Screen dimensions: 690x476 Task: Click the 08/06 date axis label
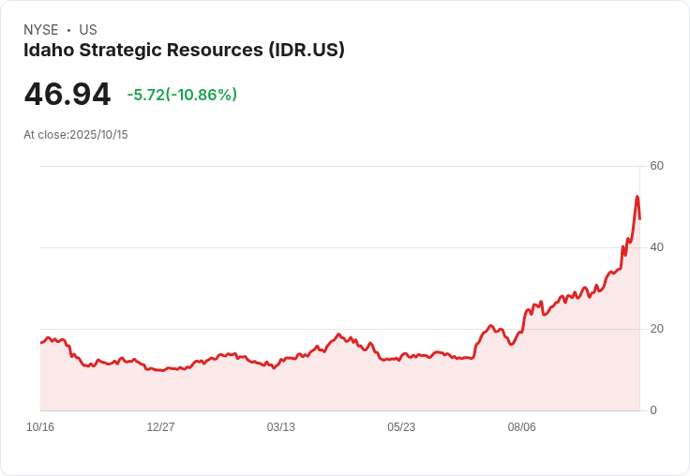pyautogui.click(x=522, y=426)
